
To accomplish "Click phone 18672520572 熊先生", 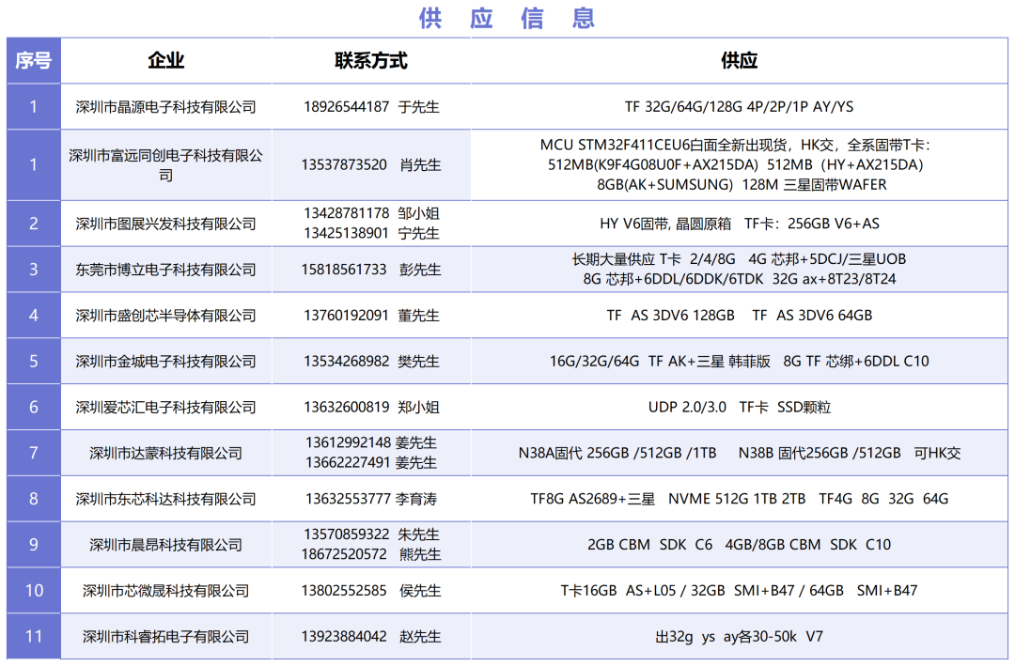I will [371, 554].
